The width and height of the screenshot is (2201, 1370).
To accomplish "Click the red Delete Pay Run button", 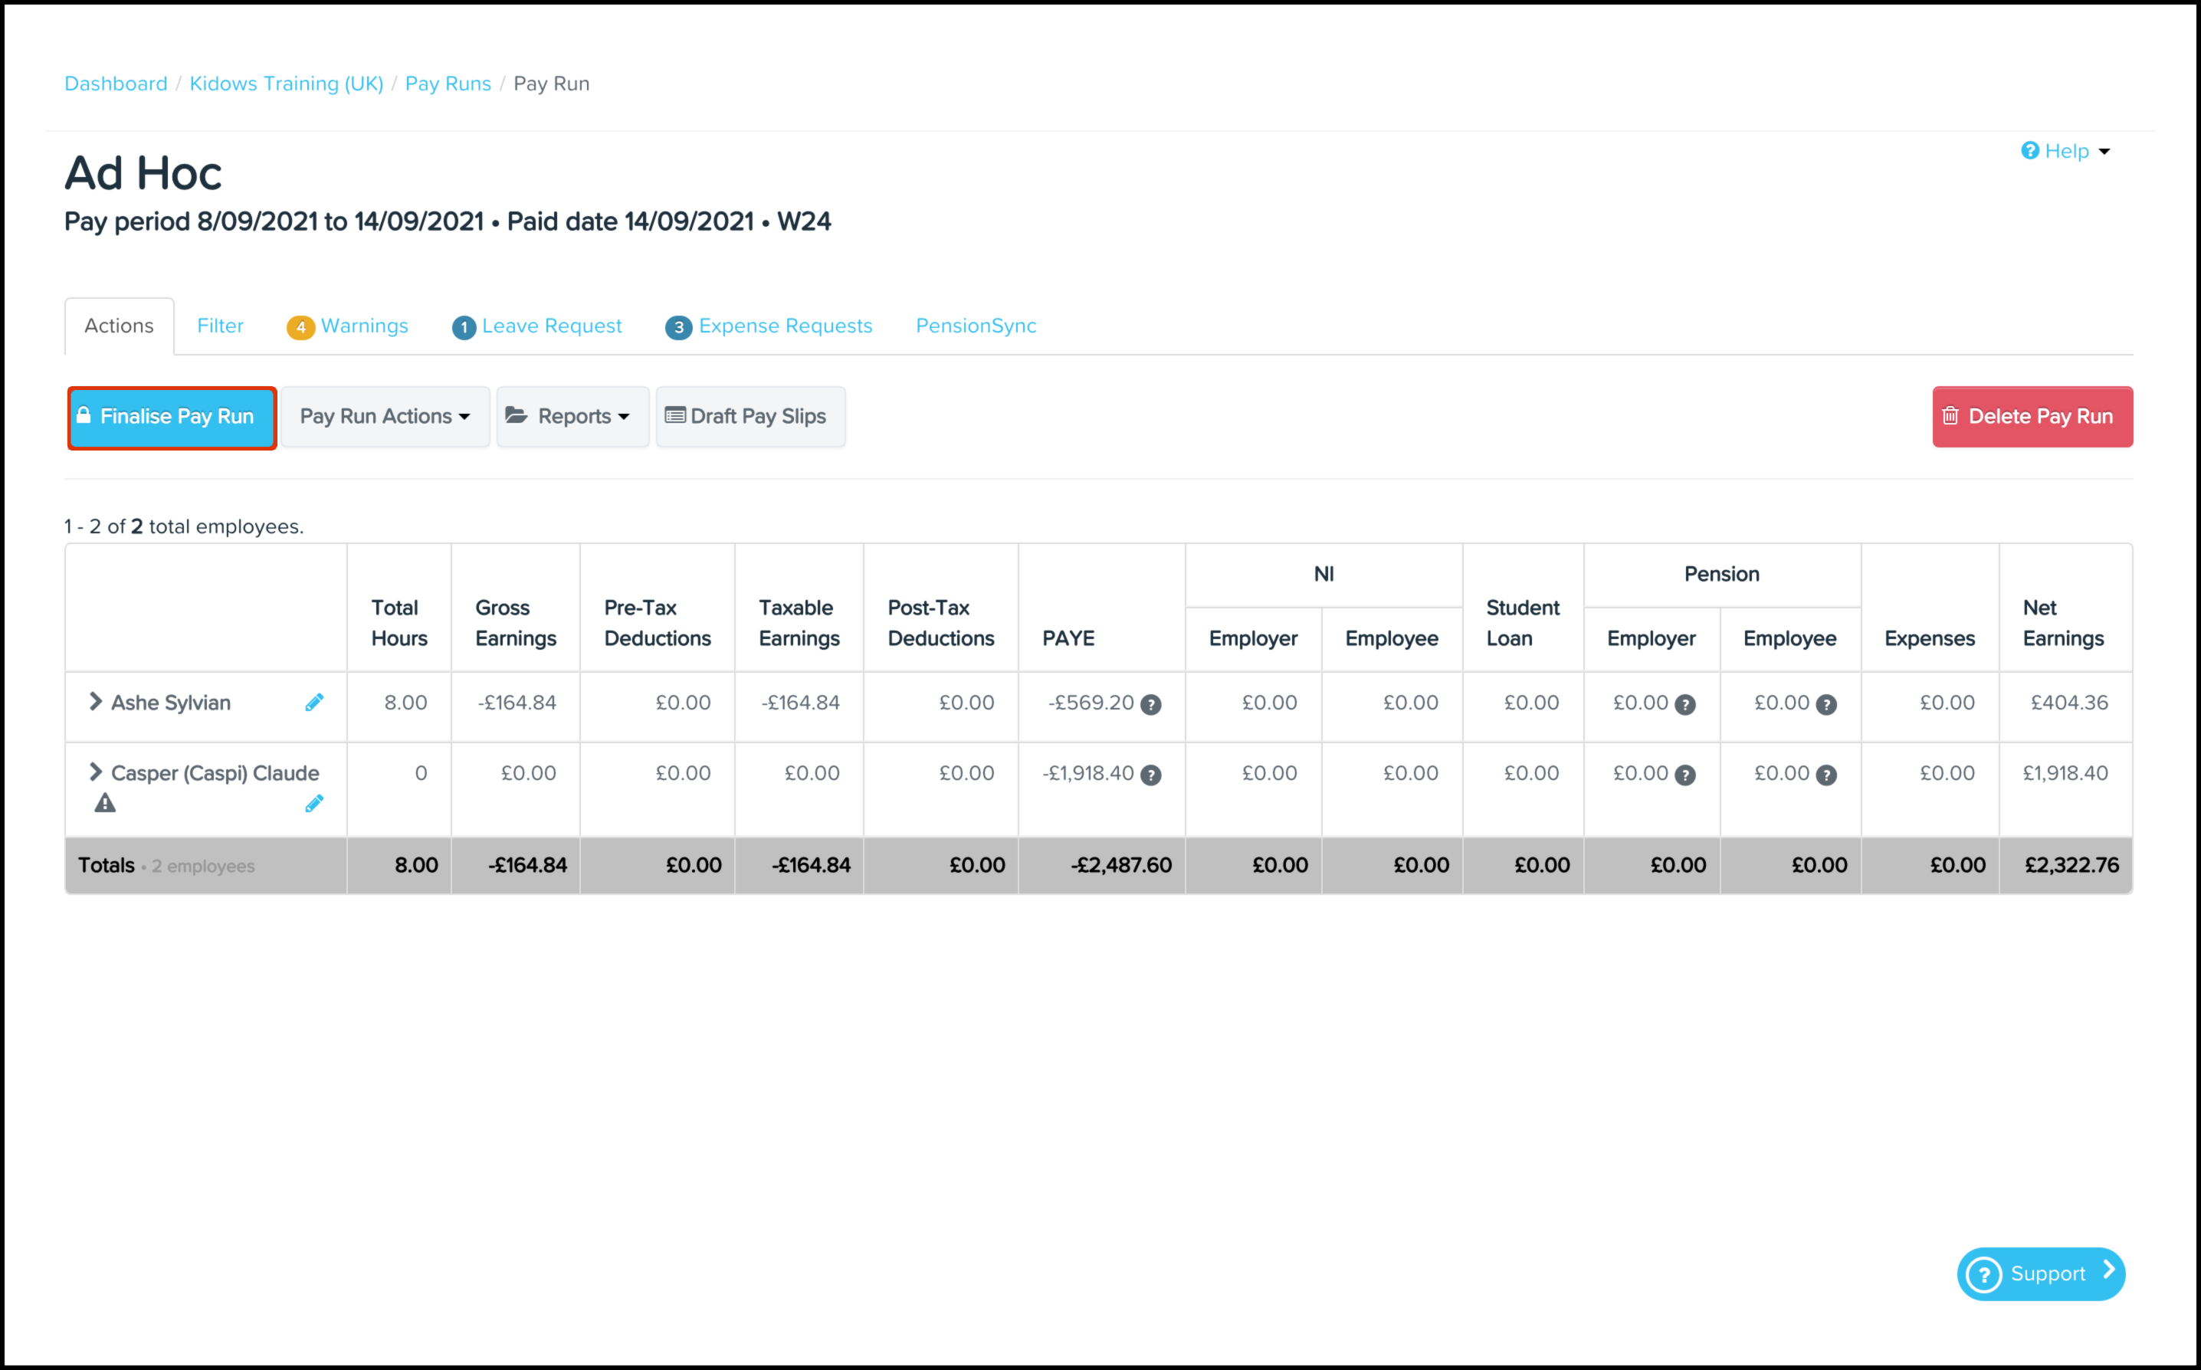I will (x=2032, y=417).
